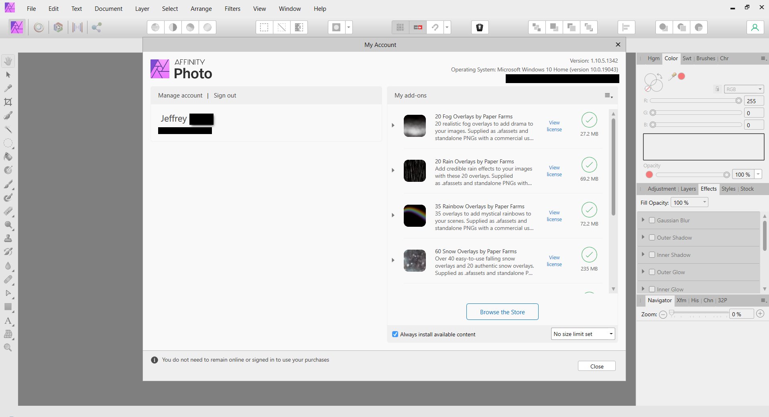Select the Color Picker eyedropper tool
The width and height of the screenshot is (769, 417).
pos(8,88)
